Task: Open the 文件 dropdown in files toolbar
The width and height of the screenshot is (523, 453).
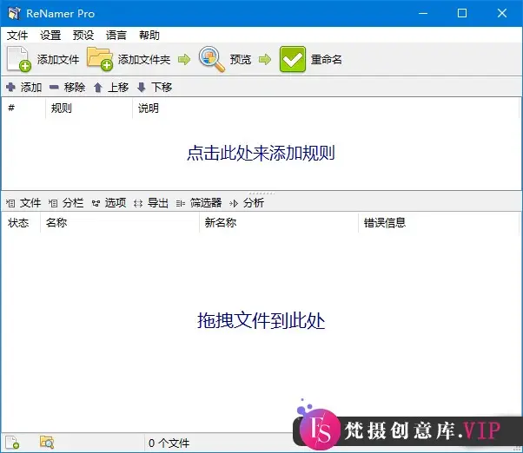Action: [23, 202]
